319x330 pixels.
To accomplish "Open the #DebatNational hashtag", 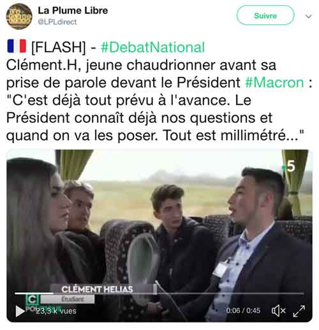I will pos(152,47).
